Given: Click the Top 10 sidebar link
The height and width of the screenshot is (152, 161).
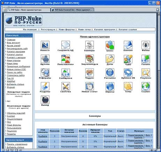Looking at the screenshot, I should coord(10,78).
